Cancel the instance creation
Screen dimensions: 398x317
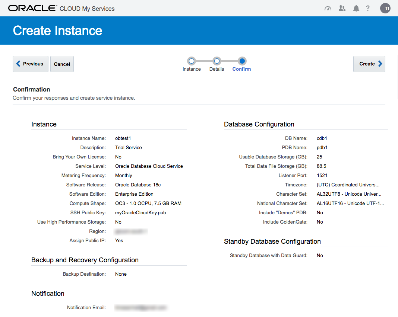click(62, 64)
